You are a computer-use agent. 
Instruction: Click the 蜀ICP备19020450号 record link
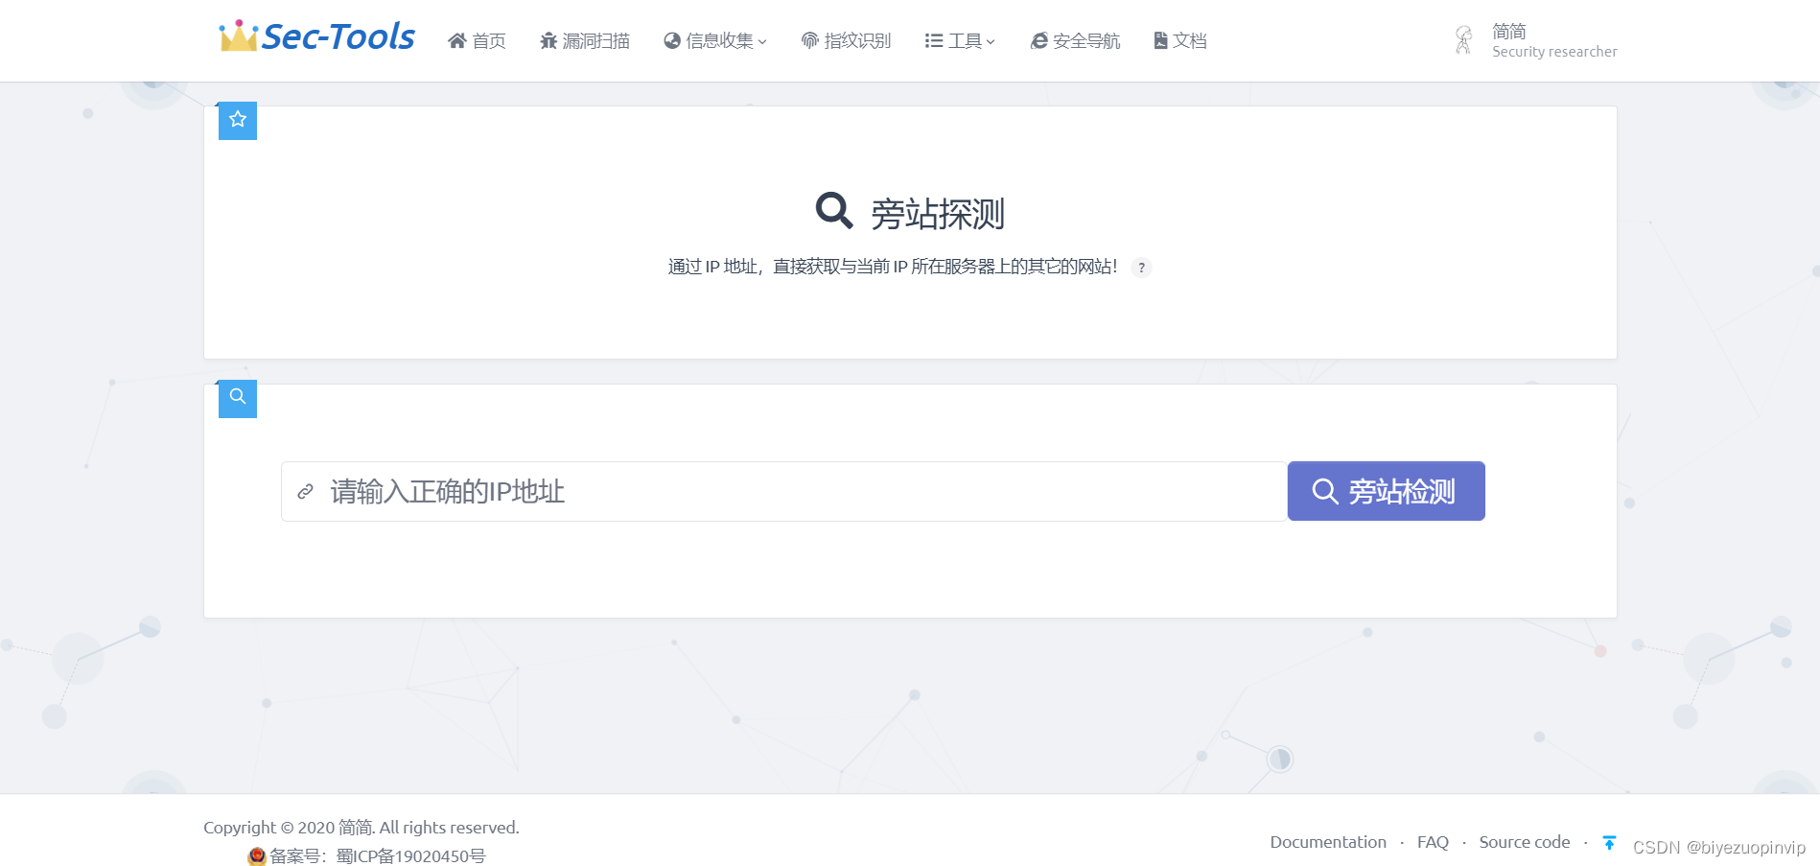coord(408,857)
